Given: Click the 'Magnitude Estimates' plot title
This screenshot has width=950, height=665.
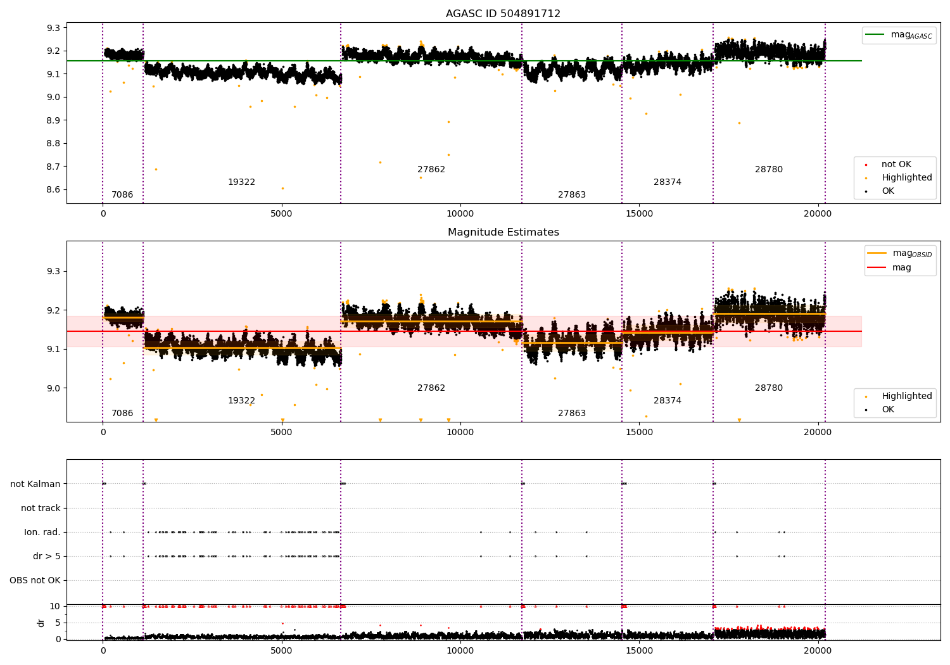Looking at the screenshot, I should (503, 232).
